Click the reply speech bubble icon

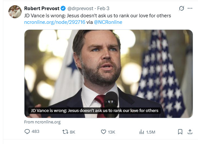click(x=27, y=132)
